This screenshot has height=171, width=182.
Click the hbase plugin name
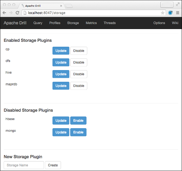click(x=10, y=119)
